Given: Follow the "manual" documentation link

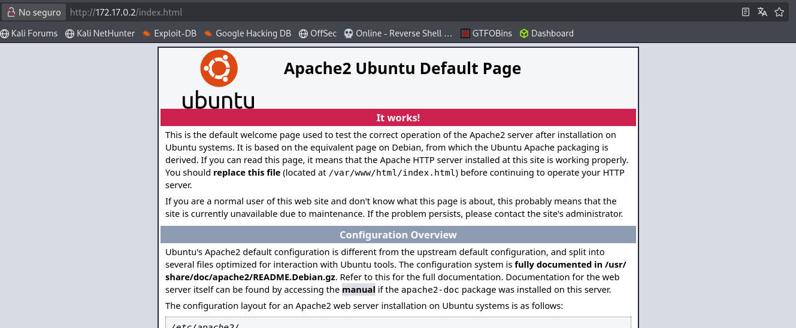Looking at the screenshot, I should 358,290.
